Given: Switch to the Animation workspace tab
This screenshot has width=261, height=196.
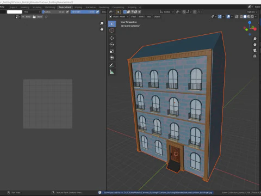Looking at the screenshot, I should tap(90, 7).
